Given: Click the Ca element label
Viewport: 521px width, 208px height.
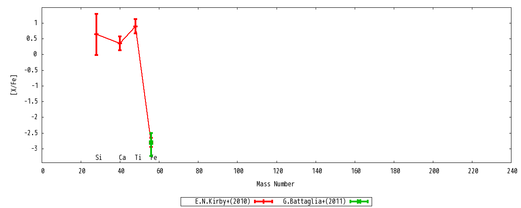Looking at the screenshot, I should click(x=122, y=158).
